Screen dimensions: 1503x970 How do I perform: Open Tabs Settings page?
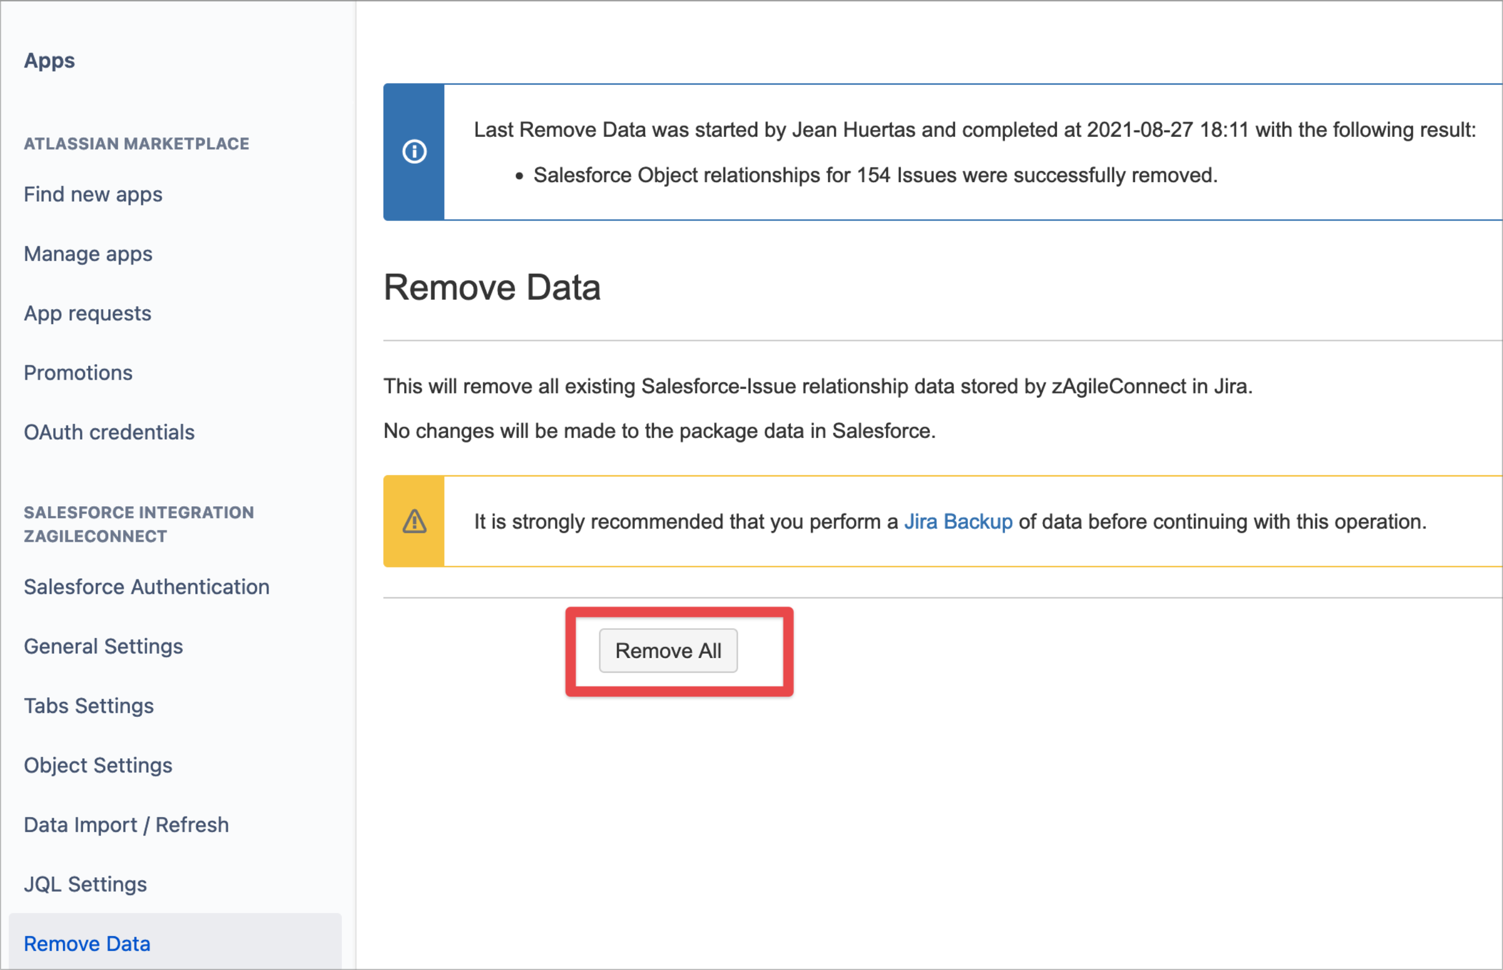89,706
